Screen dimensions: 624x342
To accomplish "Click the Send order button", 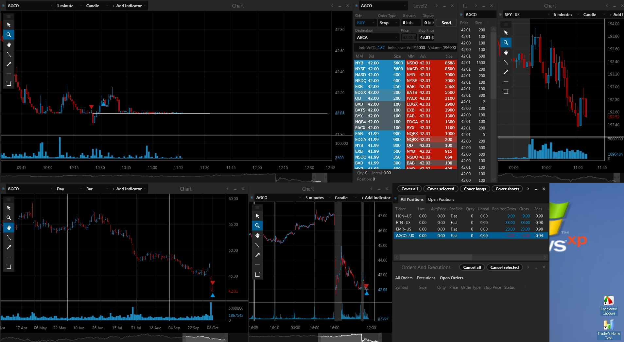I will (x=446, y=23).
